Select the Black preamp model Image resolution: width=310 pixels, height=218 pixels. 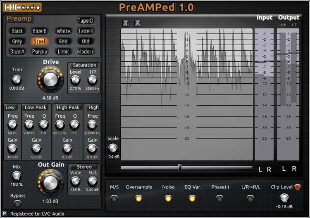pyautogui.click(x=17, y=31)
